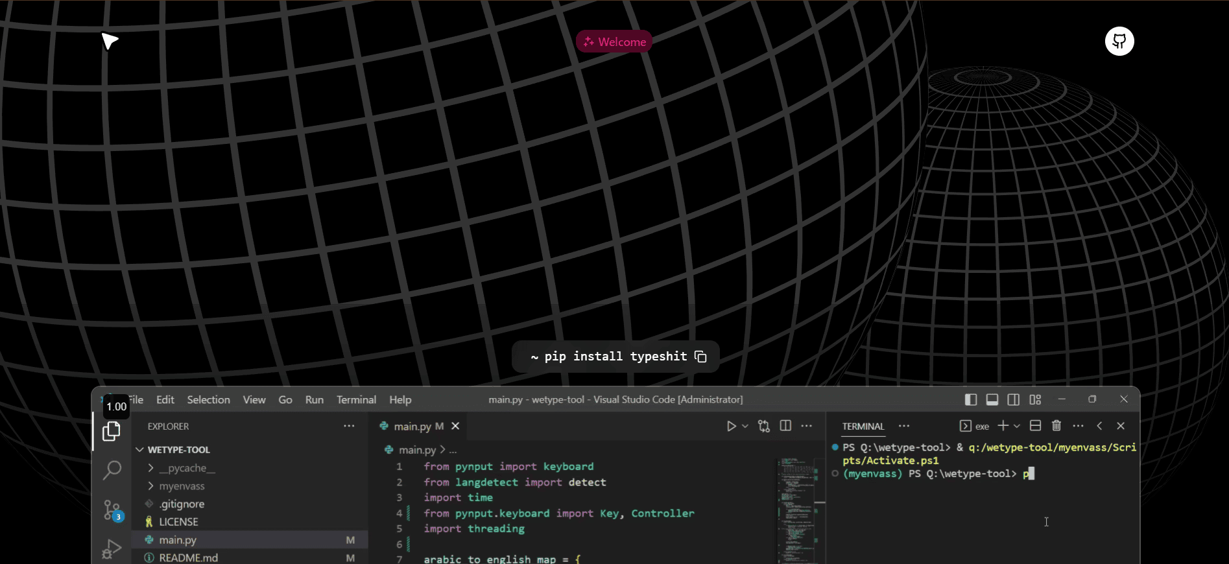Open the Terminal menu
The height and width of the screenshot is (564, 1229).
tap(356, 400)
